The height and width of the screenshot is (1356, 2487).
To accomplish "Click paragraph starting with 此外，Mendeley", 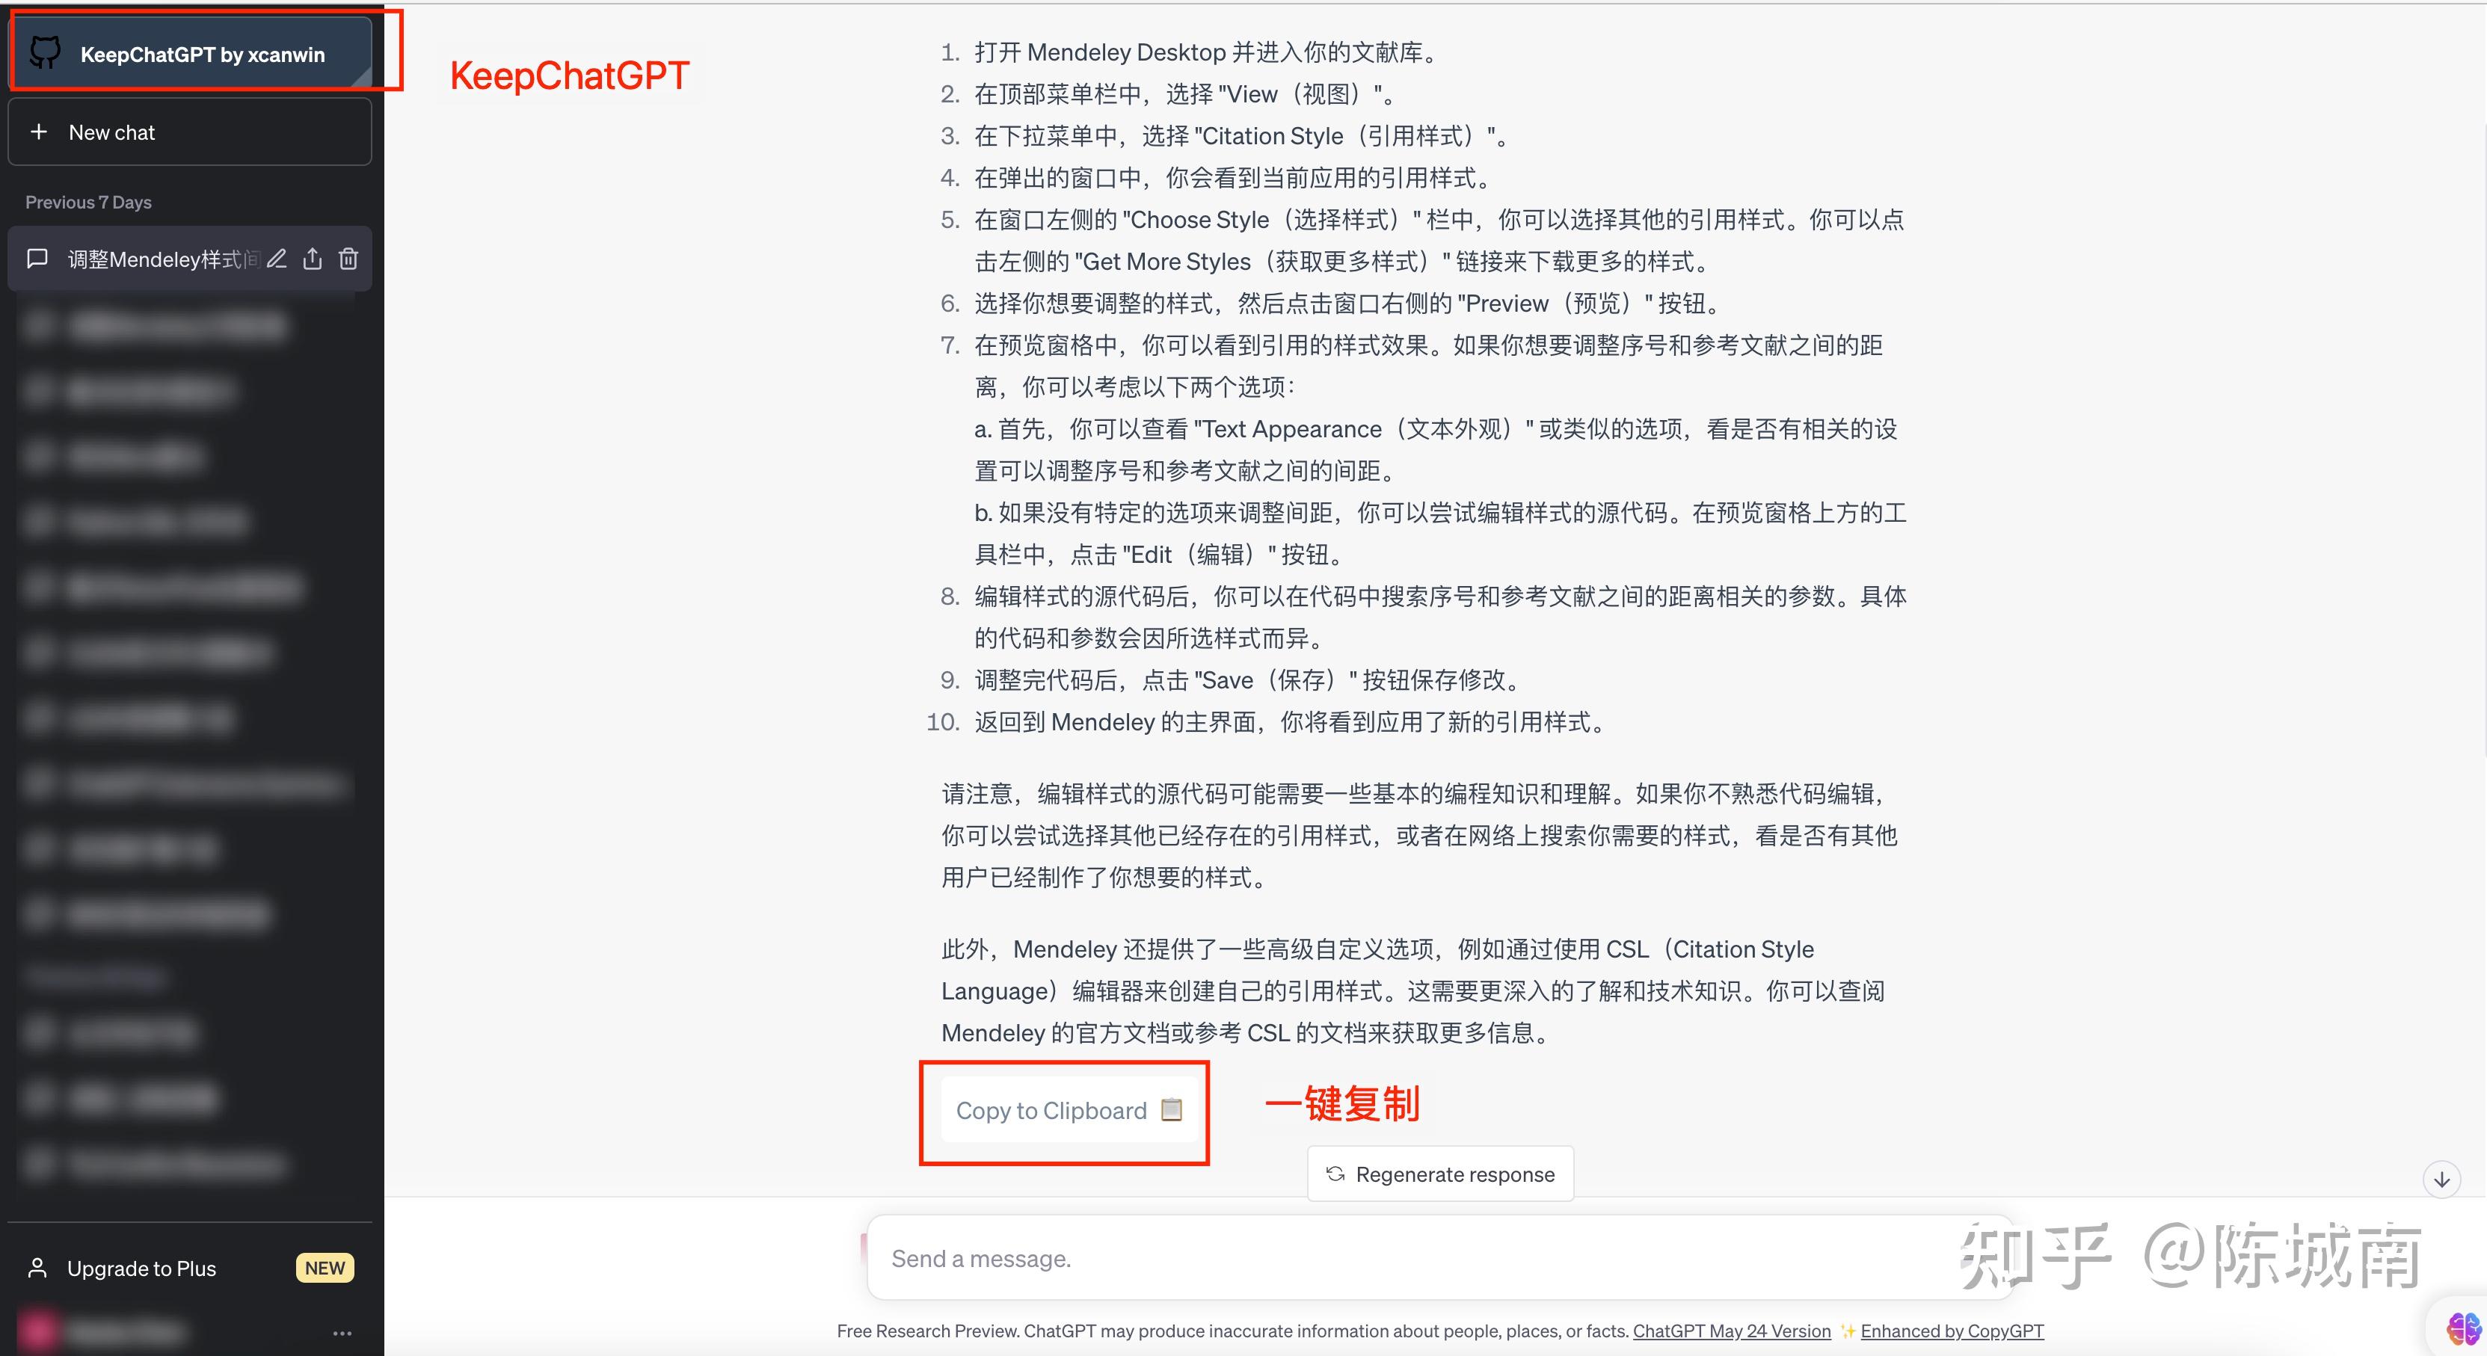I will pos(1413,991).
